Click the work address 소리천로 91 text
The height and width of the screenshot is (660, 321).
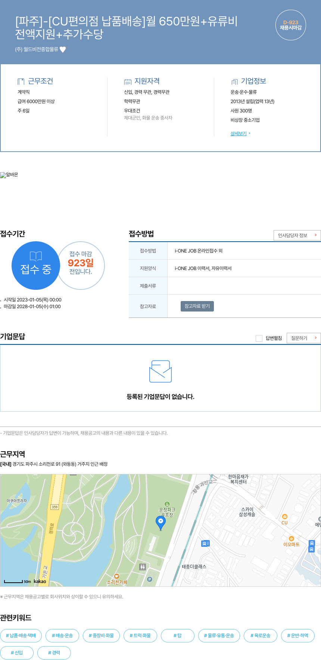pos(60,464)
